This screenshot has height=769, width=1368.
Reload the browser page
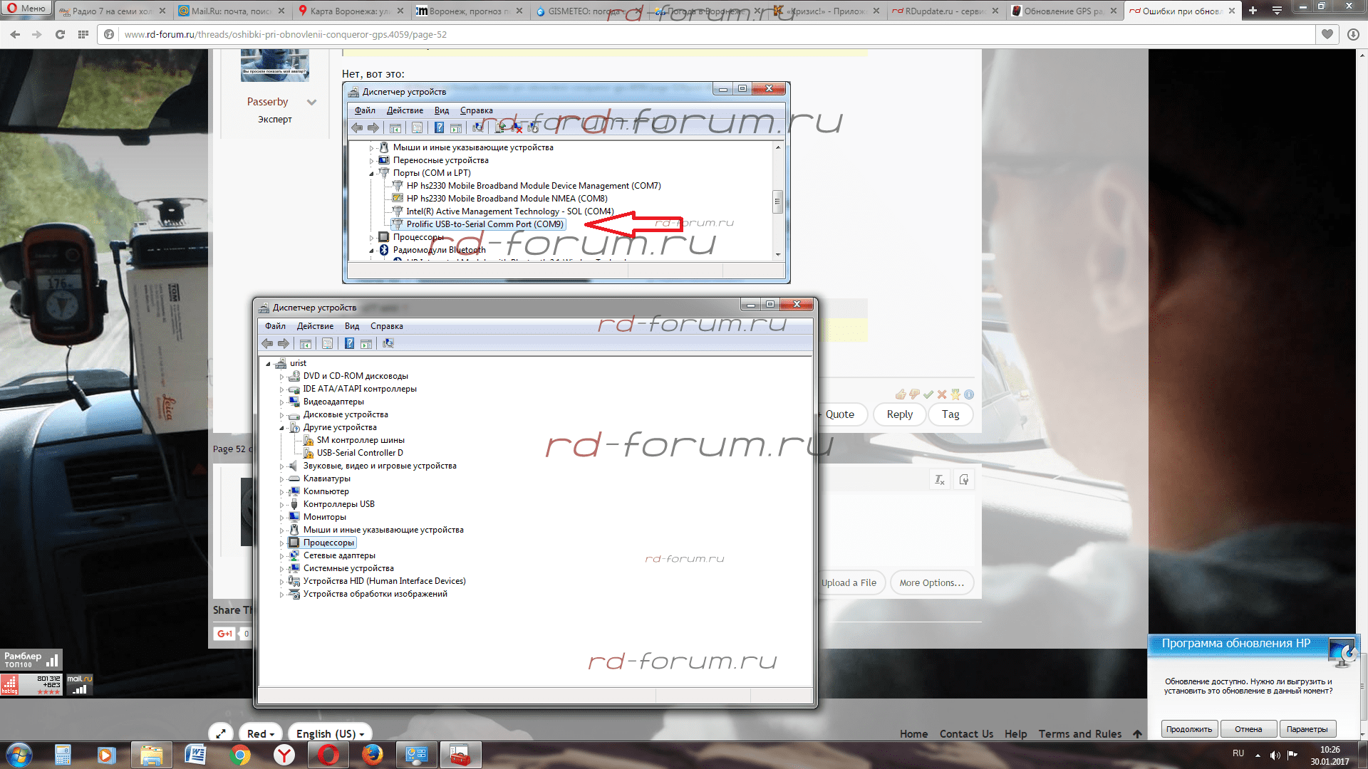click(x=60, y=34)
